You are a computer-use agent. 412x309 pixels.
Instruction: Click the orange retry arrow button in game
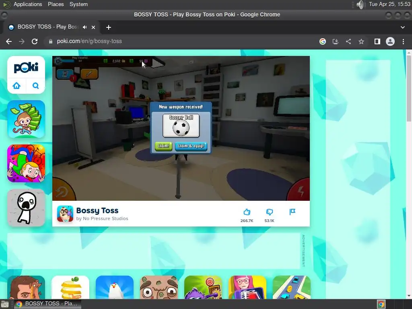(x=62, y=190)
